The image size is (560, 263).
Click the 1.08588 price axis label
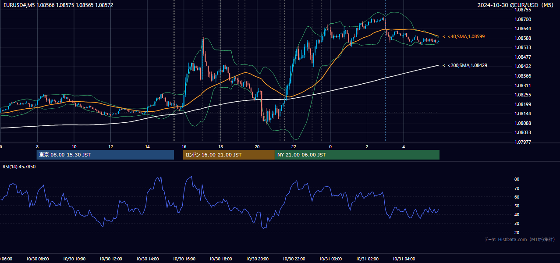pyautogui.click(x=523, y=38)
